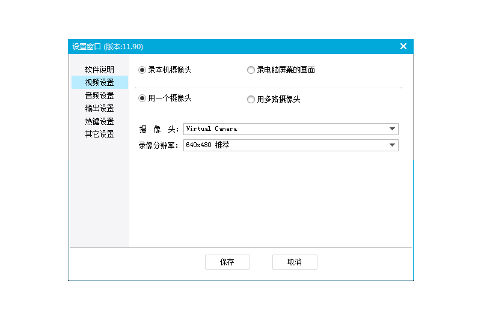Open the 录像分辨率 640x480 dropdown
The width and height of the screenshot is (481, 320).
pyautogui.click(x=291, y=145)
